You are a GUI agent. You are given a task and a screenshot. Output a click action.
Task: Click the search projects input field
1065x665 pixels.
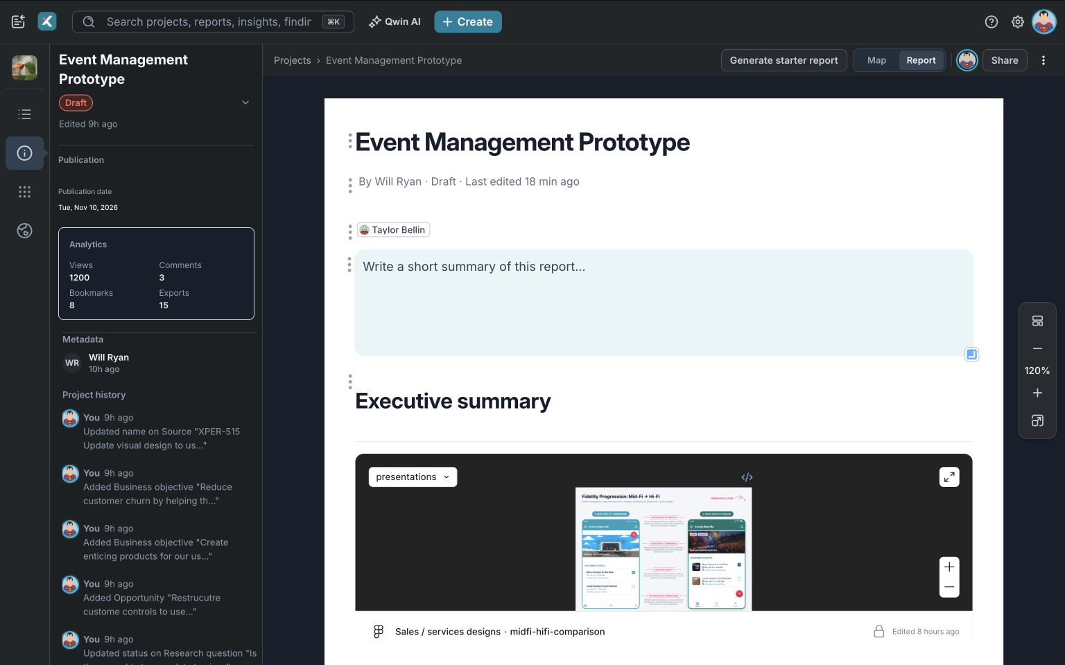click(213, 21)
